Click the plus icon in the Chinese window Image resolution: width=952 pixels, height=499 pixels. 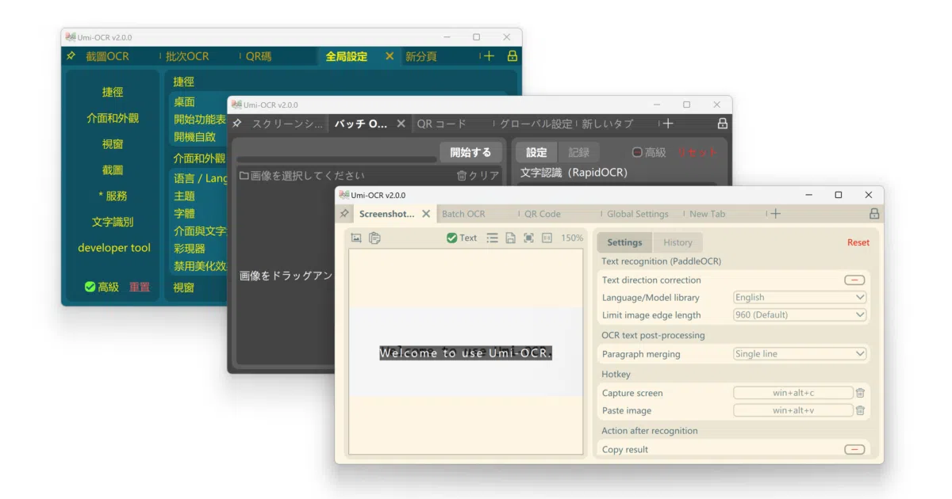point(489,56)
